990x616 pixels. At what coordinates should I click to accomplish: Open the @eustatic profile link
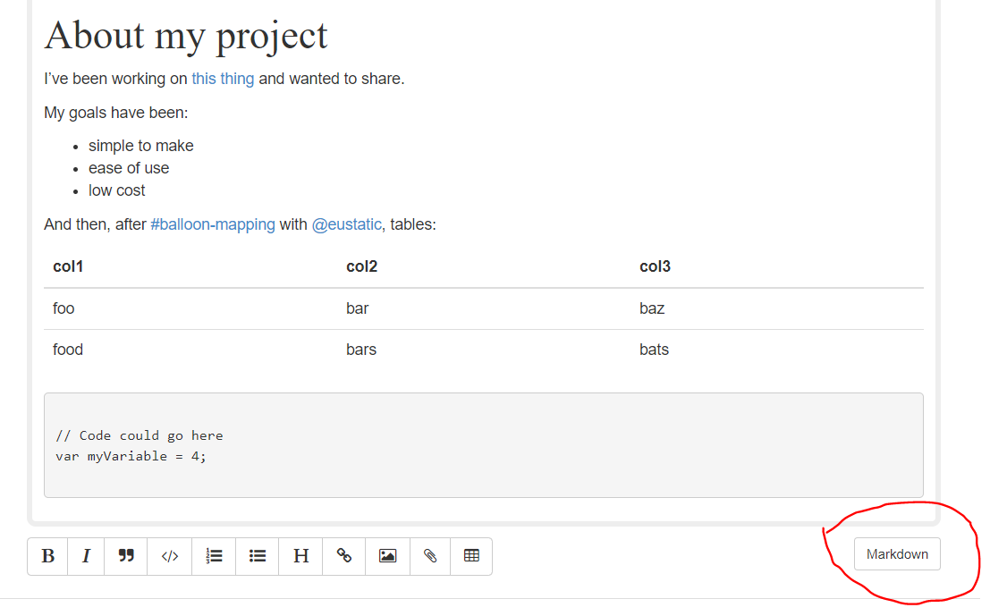click(x=347, y=224)
